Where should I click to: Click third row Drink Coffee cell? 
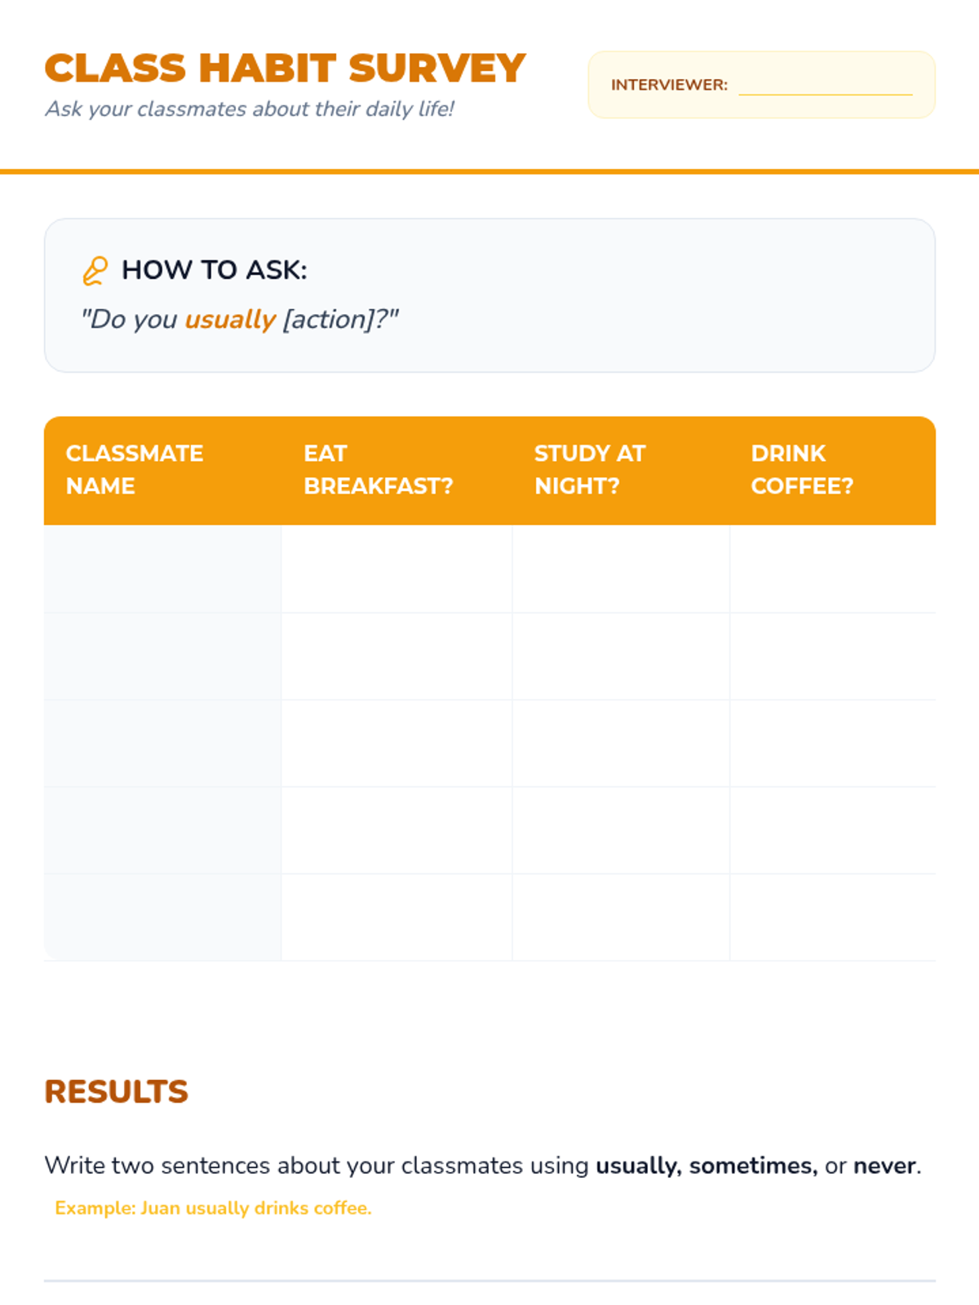(x=832, y=743)
